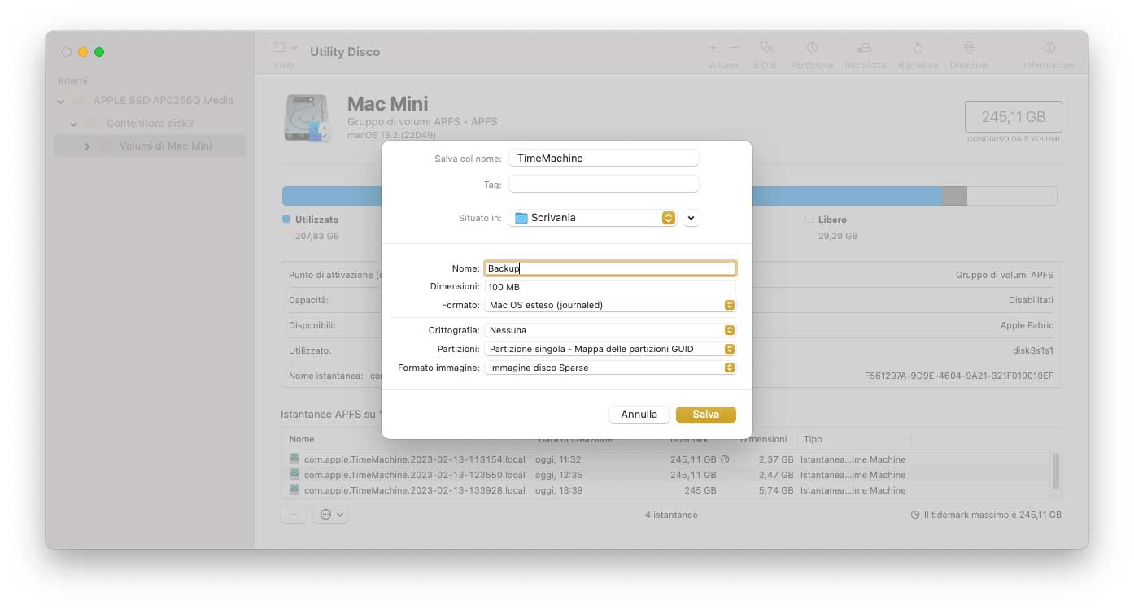1134x609 pixels.
Task: Select the Contenitore disk3 label in the sidebar
Action: pyautogui.click(x=150, y=124)
